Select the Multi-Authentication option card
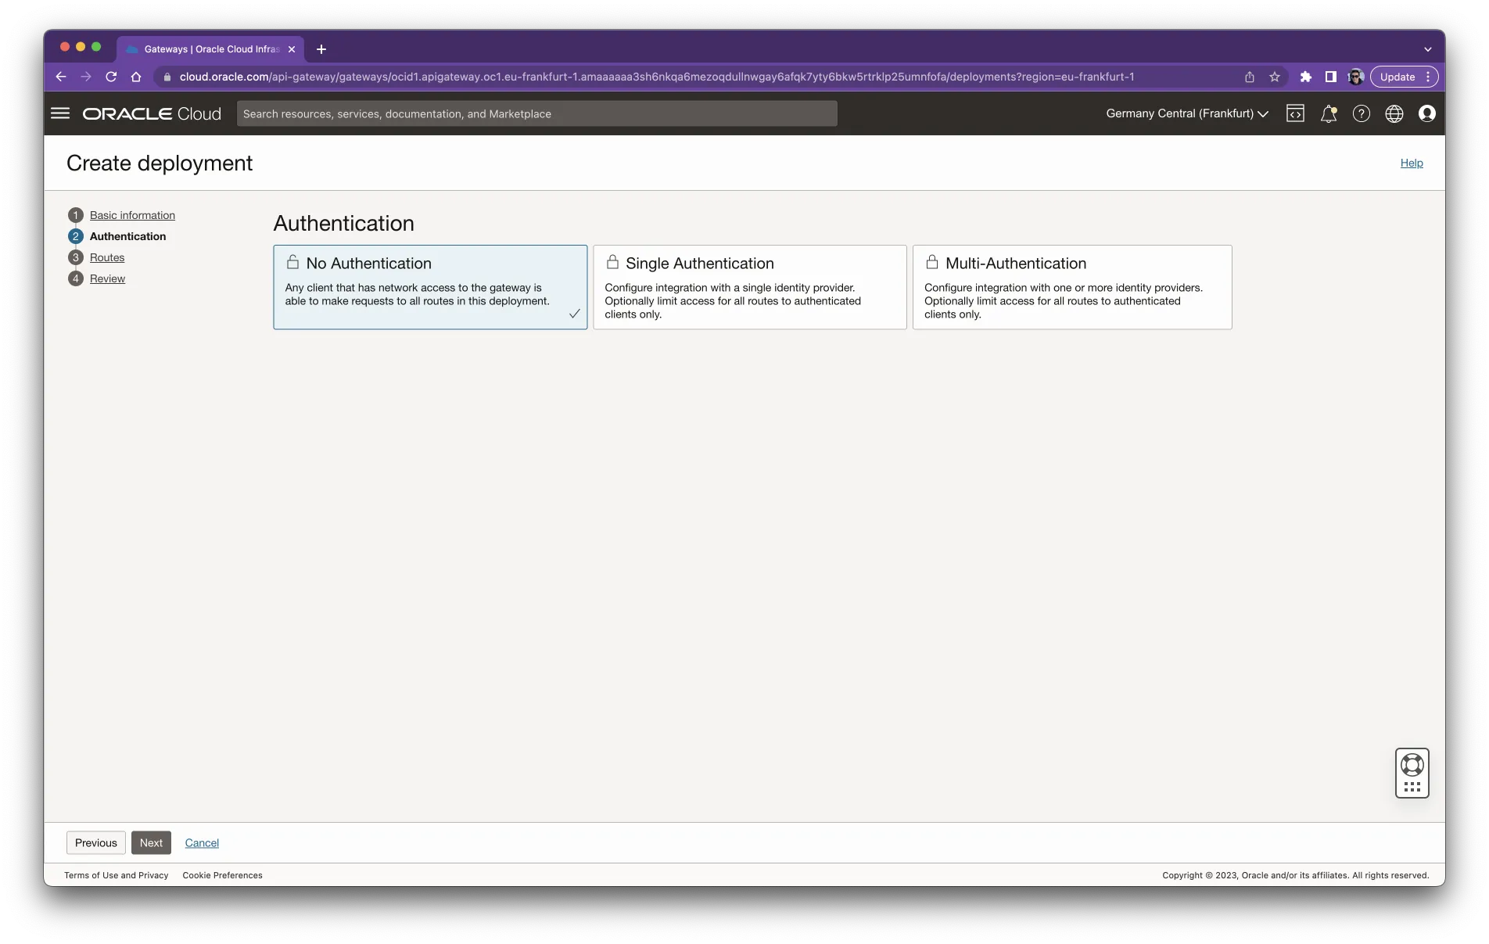Image resolution: width=1489 pixels, height=944 pixels. pyautogui.click(x=1072, y=287)
